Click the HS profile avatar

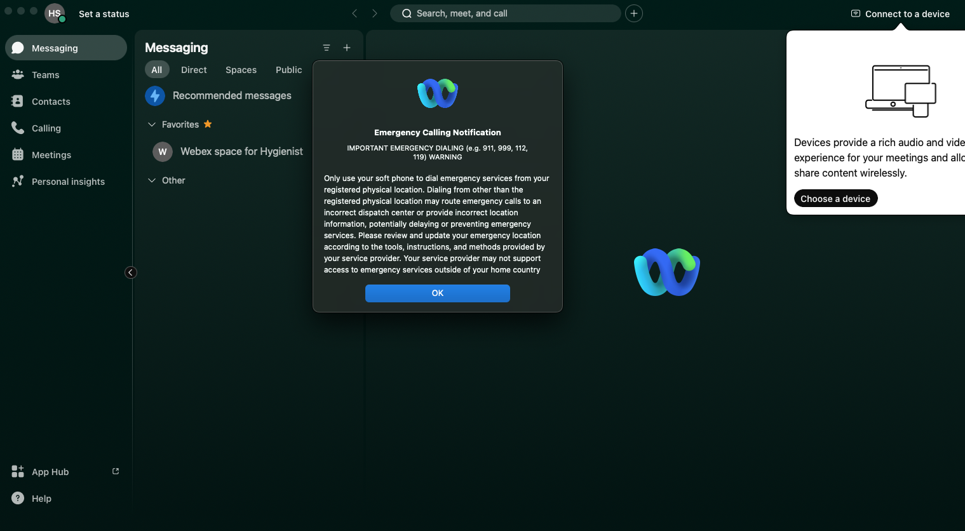coord(55,13)
